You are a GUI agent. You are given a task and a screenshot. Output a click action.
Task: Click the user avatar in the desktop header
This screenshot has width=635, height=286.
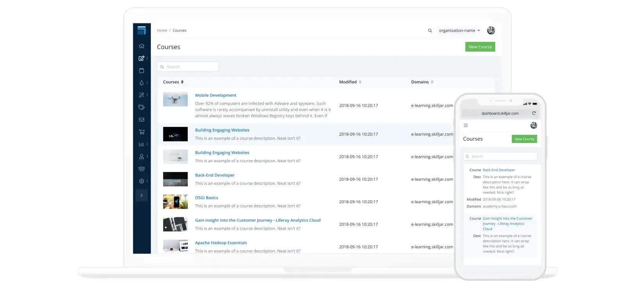click(x=491, y=30)
